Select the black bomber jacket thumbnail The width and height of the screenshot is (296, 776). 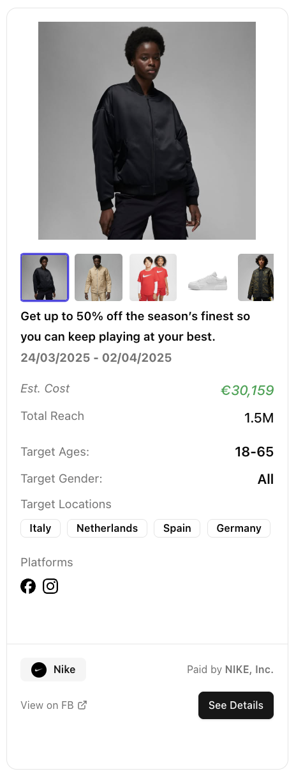(45, 277)
